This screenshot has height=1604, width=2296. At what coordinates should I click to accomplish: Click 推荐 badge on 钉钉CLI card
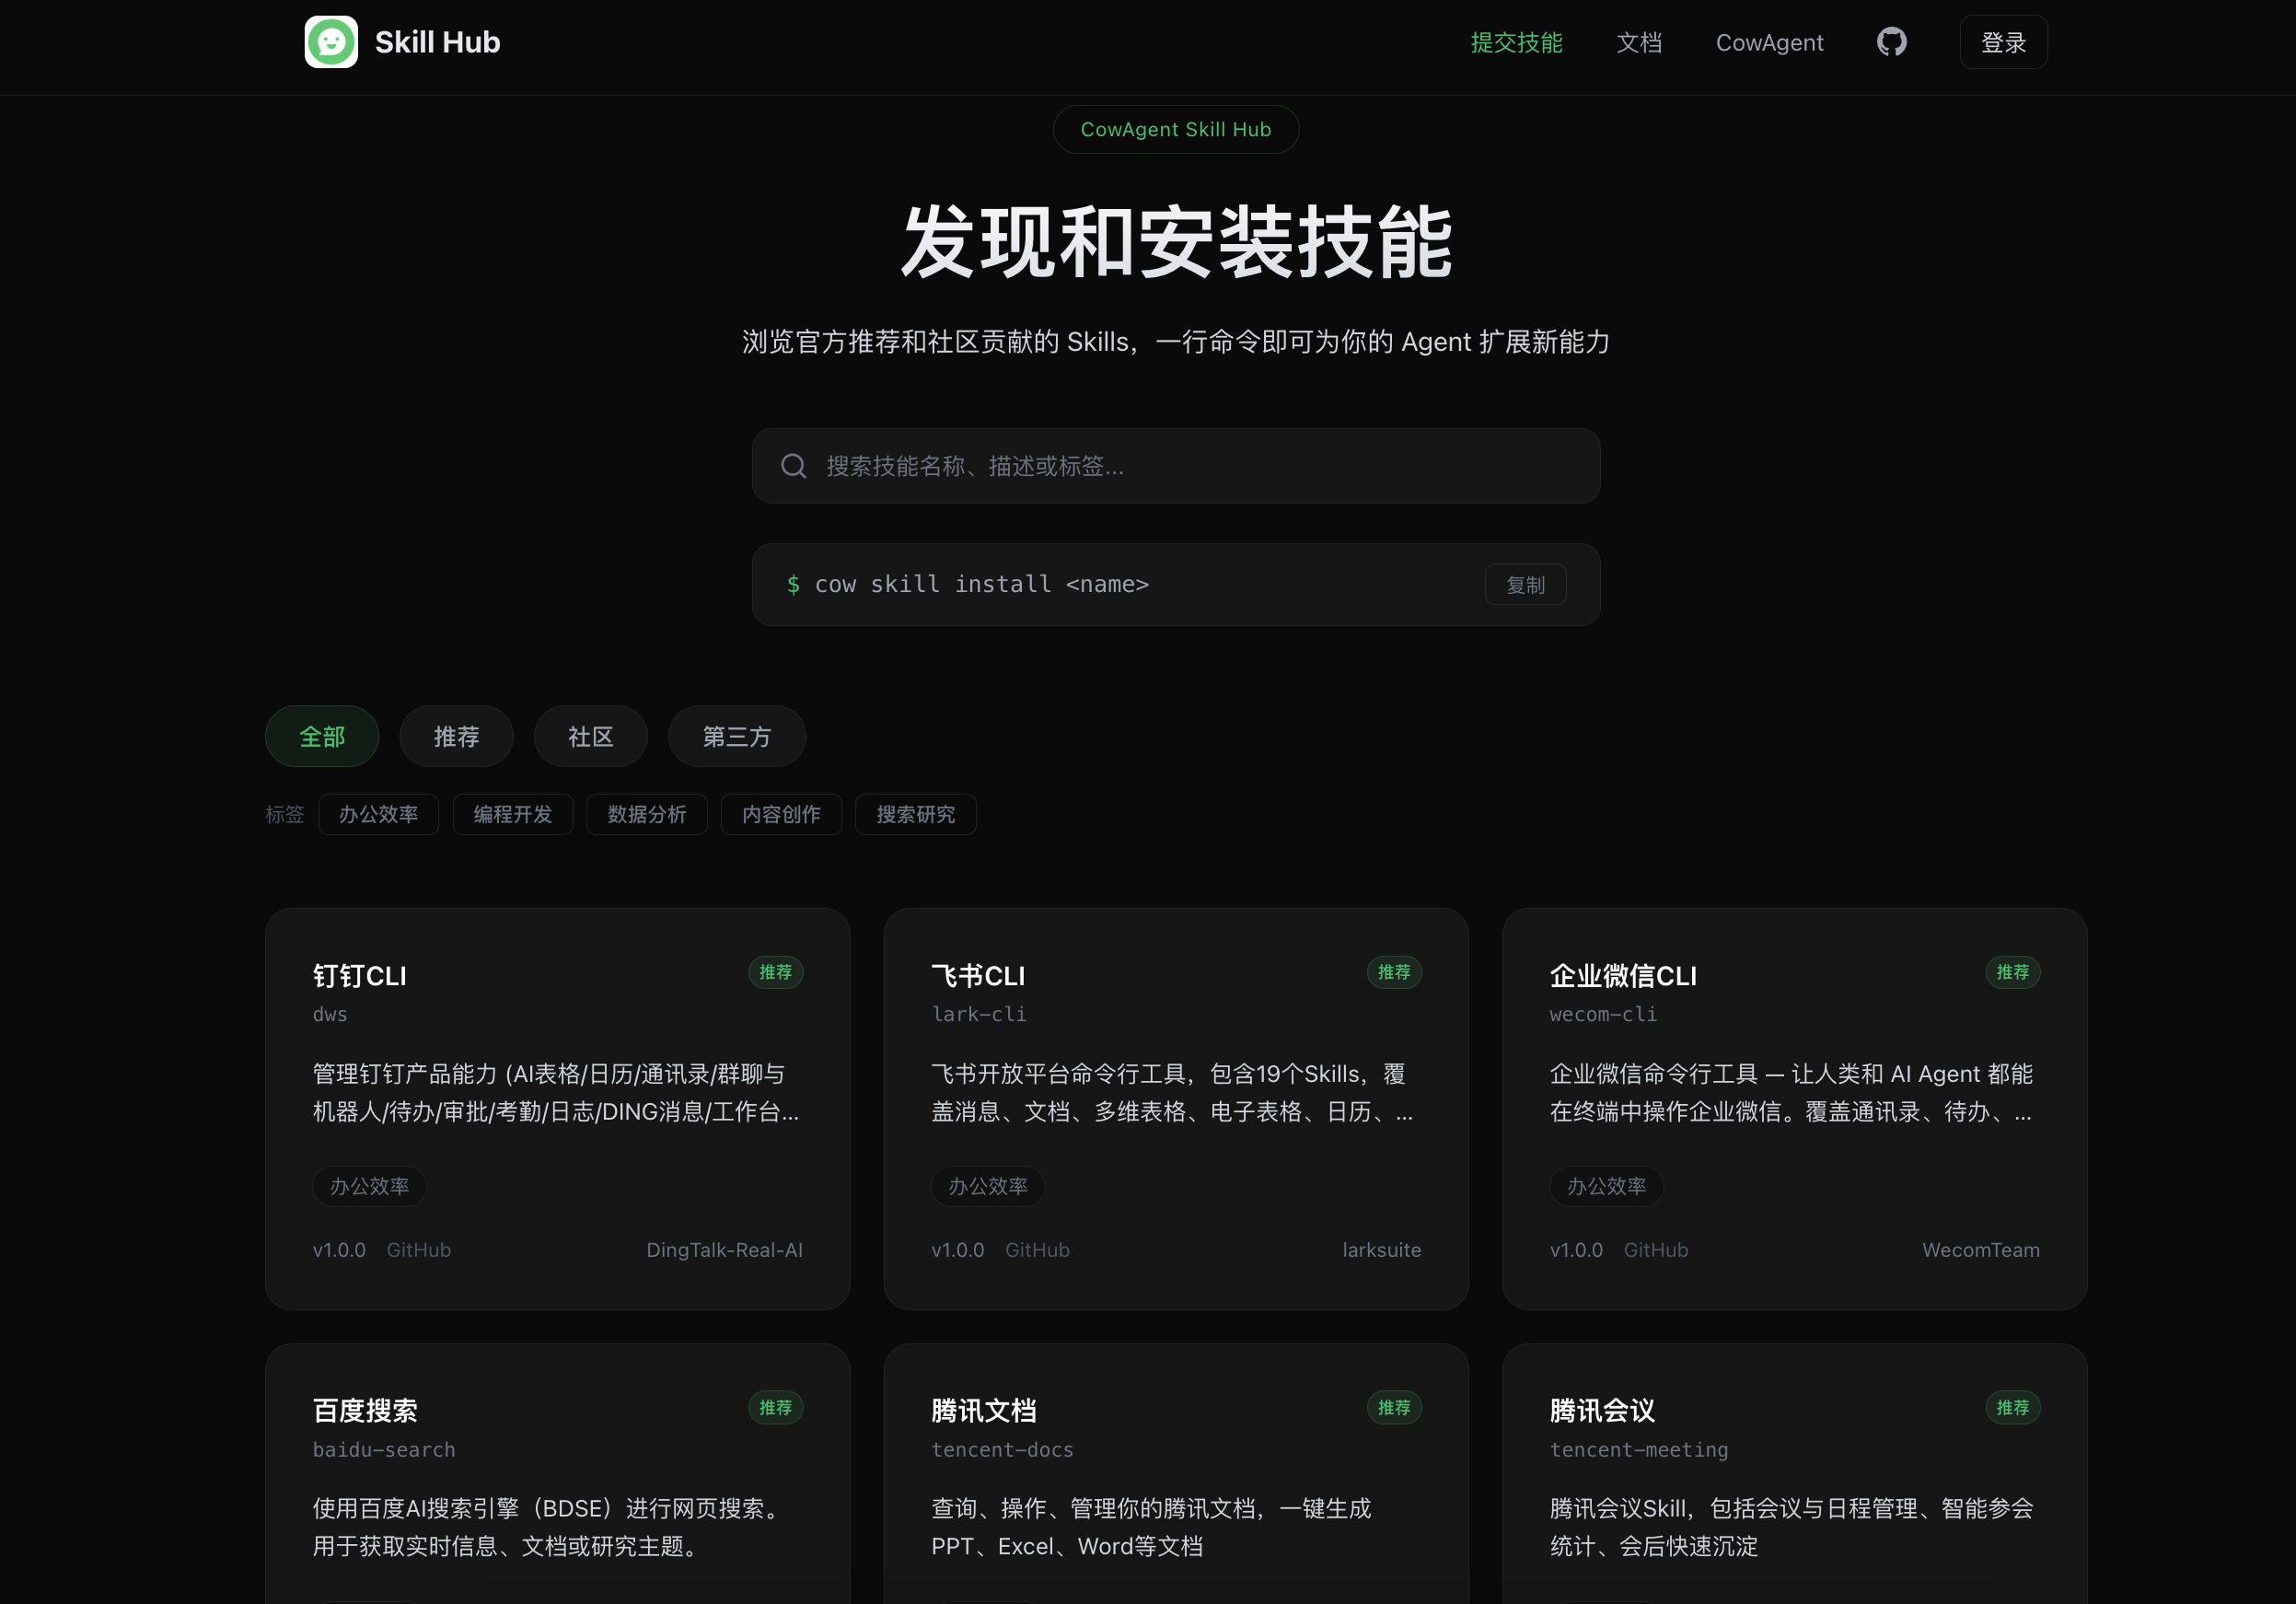click(775, 972)
